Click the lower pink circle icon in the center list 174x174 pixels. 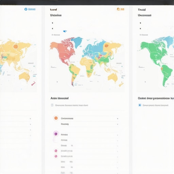click(x=56, y=156)
